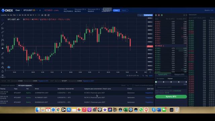Screen dimensions: 215x121
Task: Toggle auto scale on chart
Action: [x=151, y=76]
